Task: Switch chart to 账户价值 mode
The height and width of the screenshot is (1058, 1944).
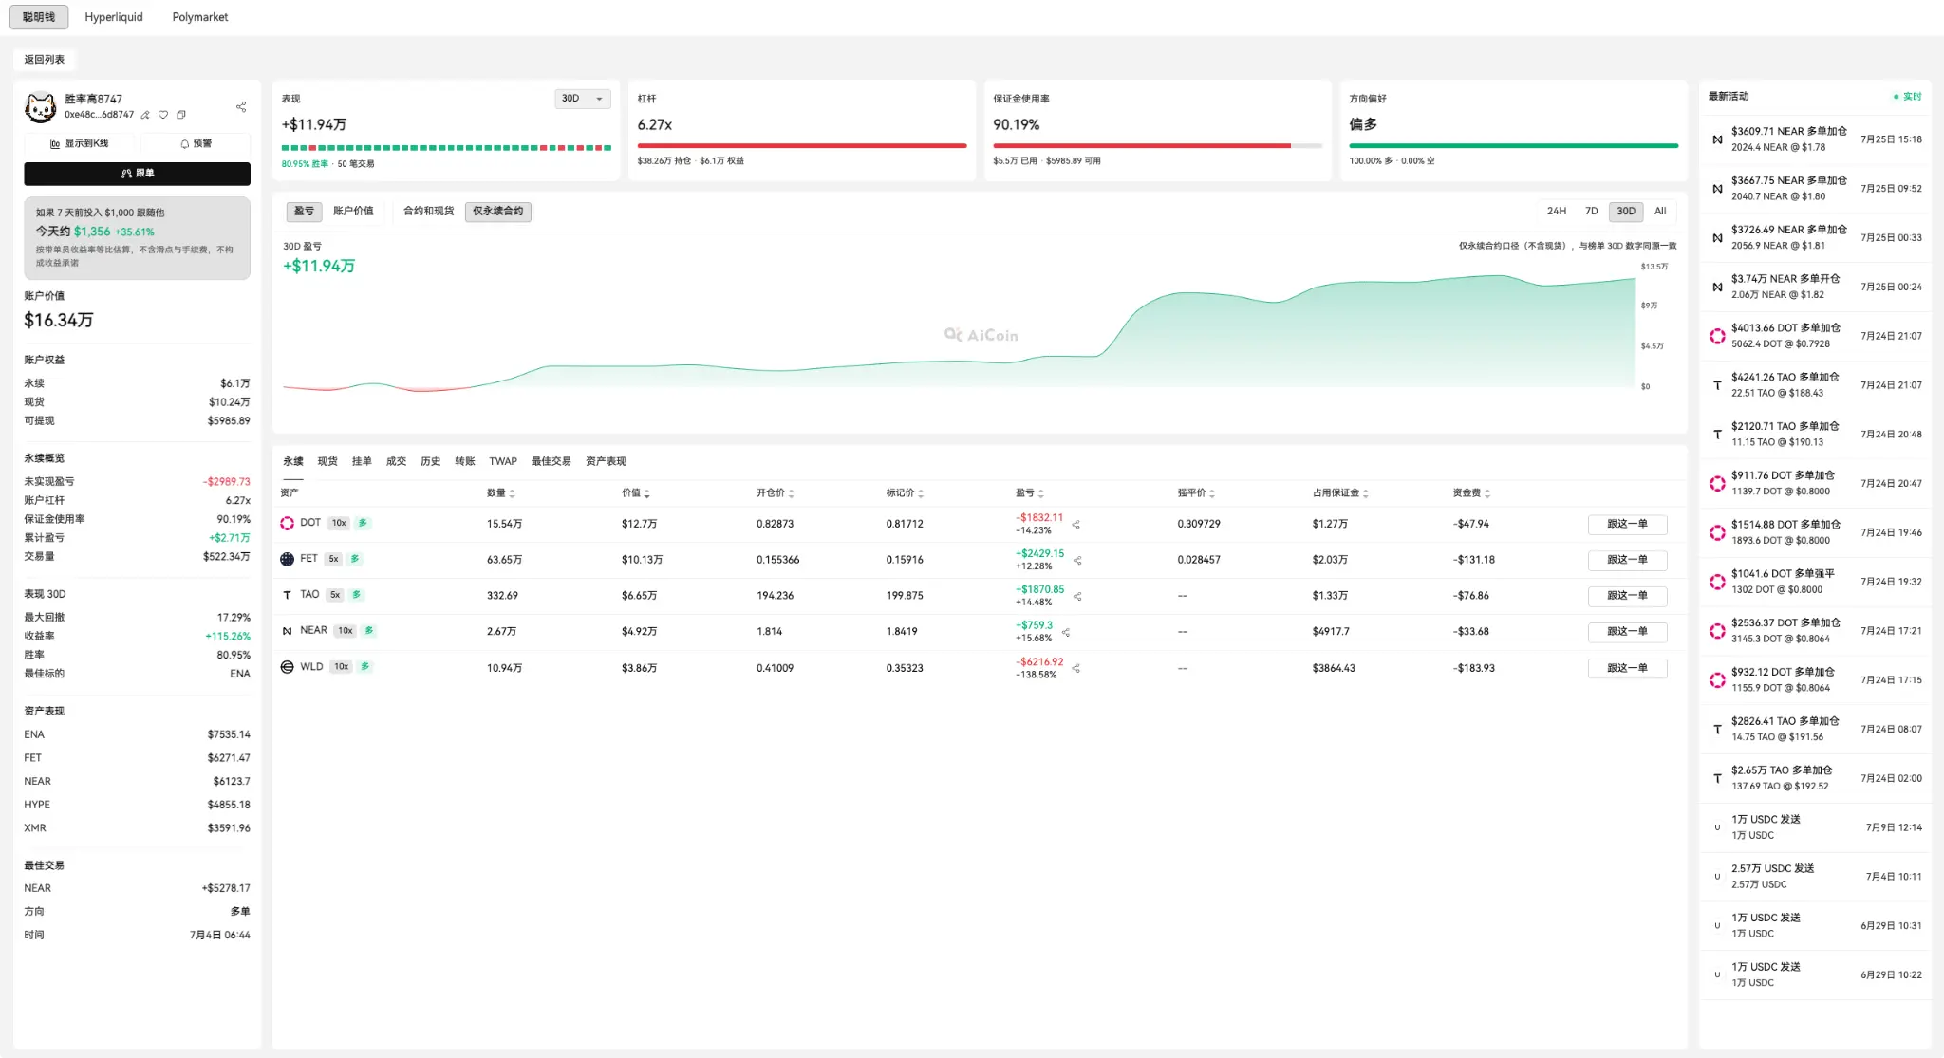Action: [x=353, y=211]
